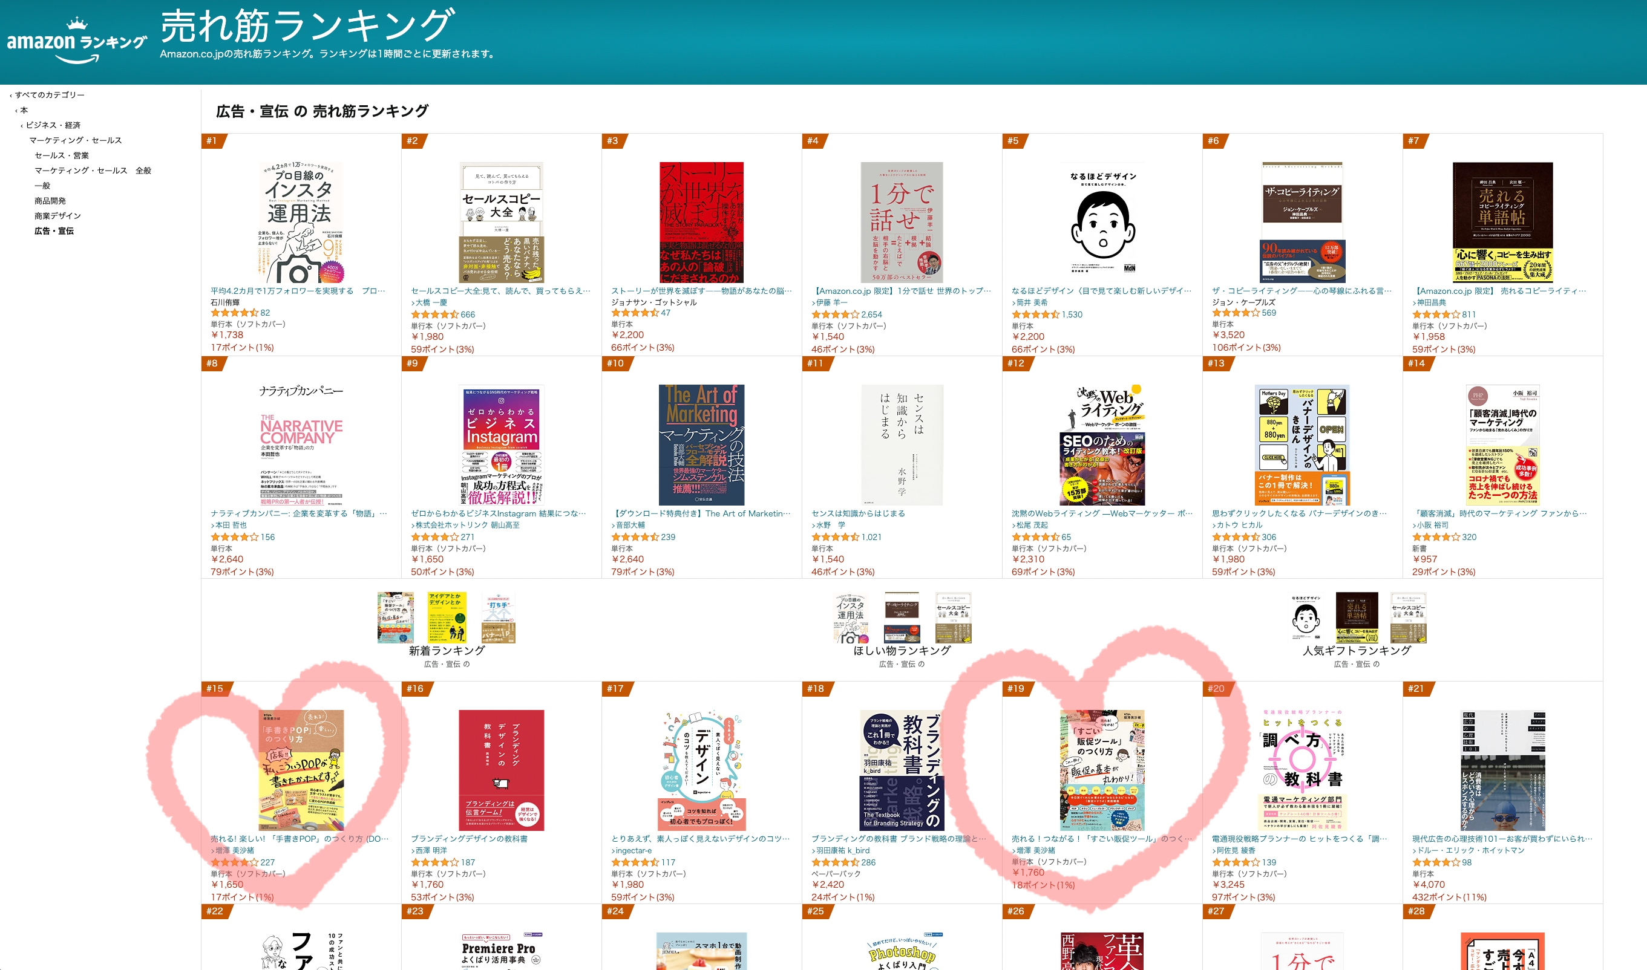
Task: Open author link 伊藤 羊一
Action: tap(832, 302)
